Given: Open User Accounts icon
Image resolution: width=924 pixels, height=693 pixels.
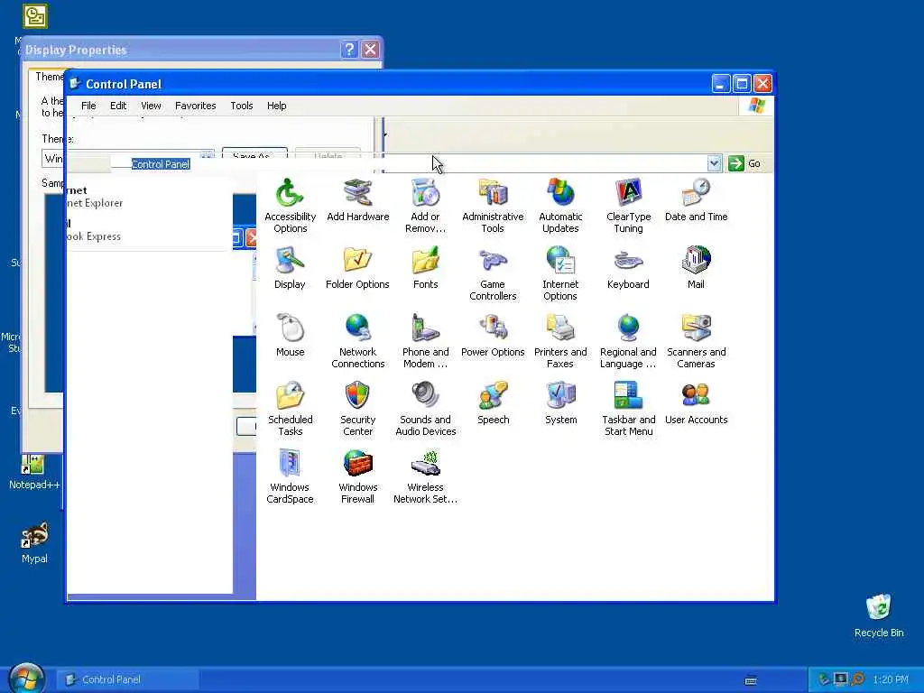Looking at the screenshot, I should pos(696,395).
